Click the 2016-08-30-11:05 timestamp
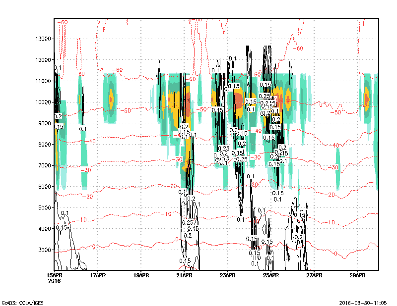The height and width of the screenshot is (306, 397). (x=363, y=303)
